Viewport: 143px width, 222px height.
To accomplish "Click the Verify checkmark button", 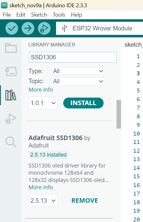I will point(12,28).
